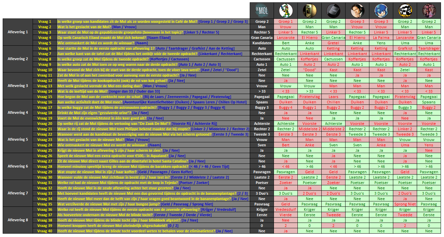Click the 'Rechterkant' cell in the De Mol answer column

261,54
